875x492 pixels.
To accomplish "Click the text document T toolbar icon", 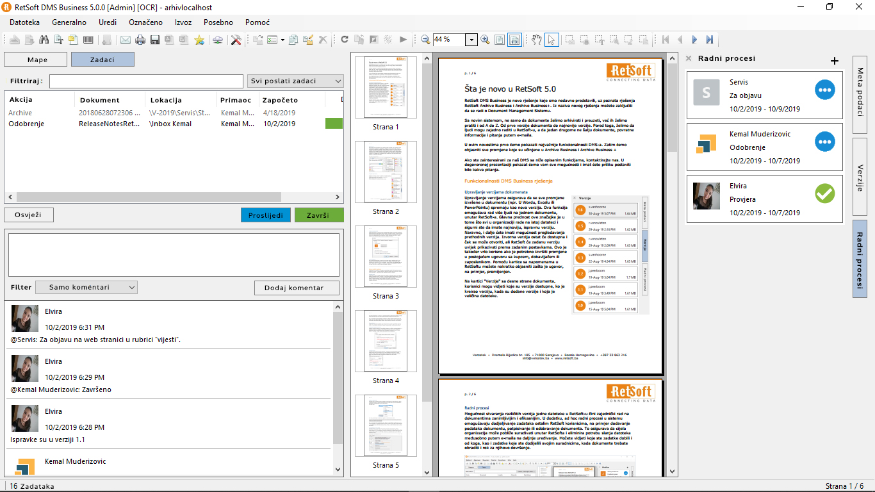I will tap(58, 40).
